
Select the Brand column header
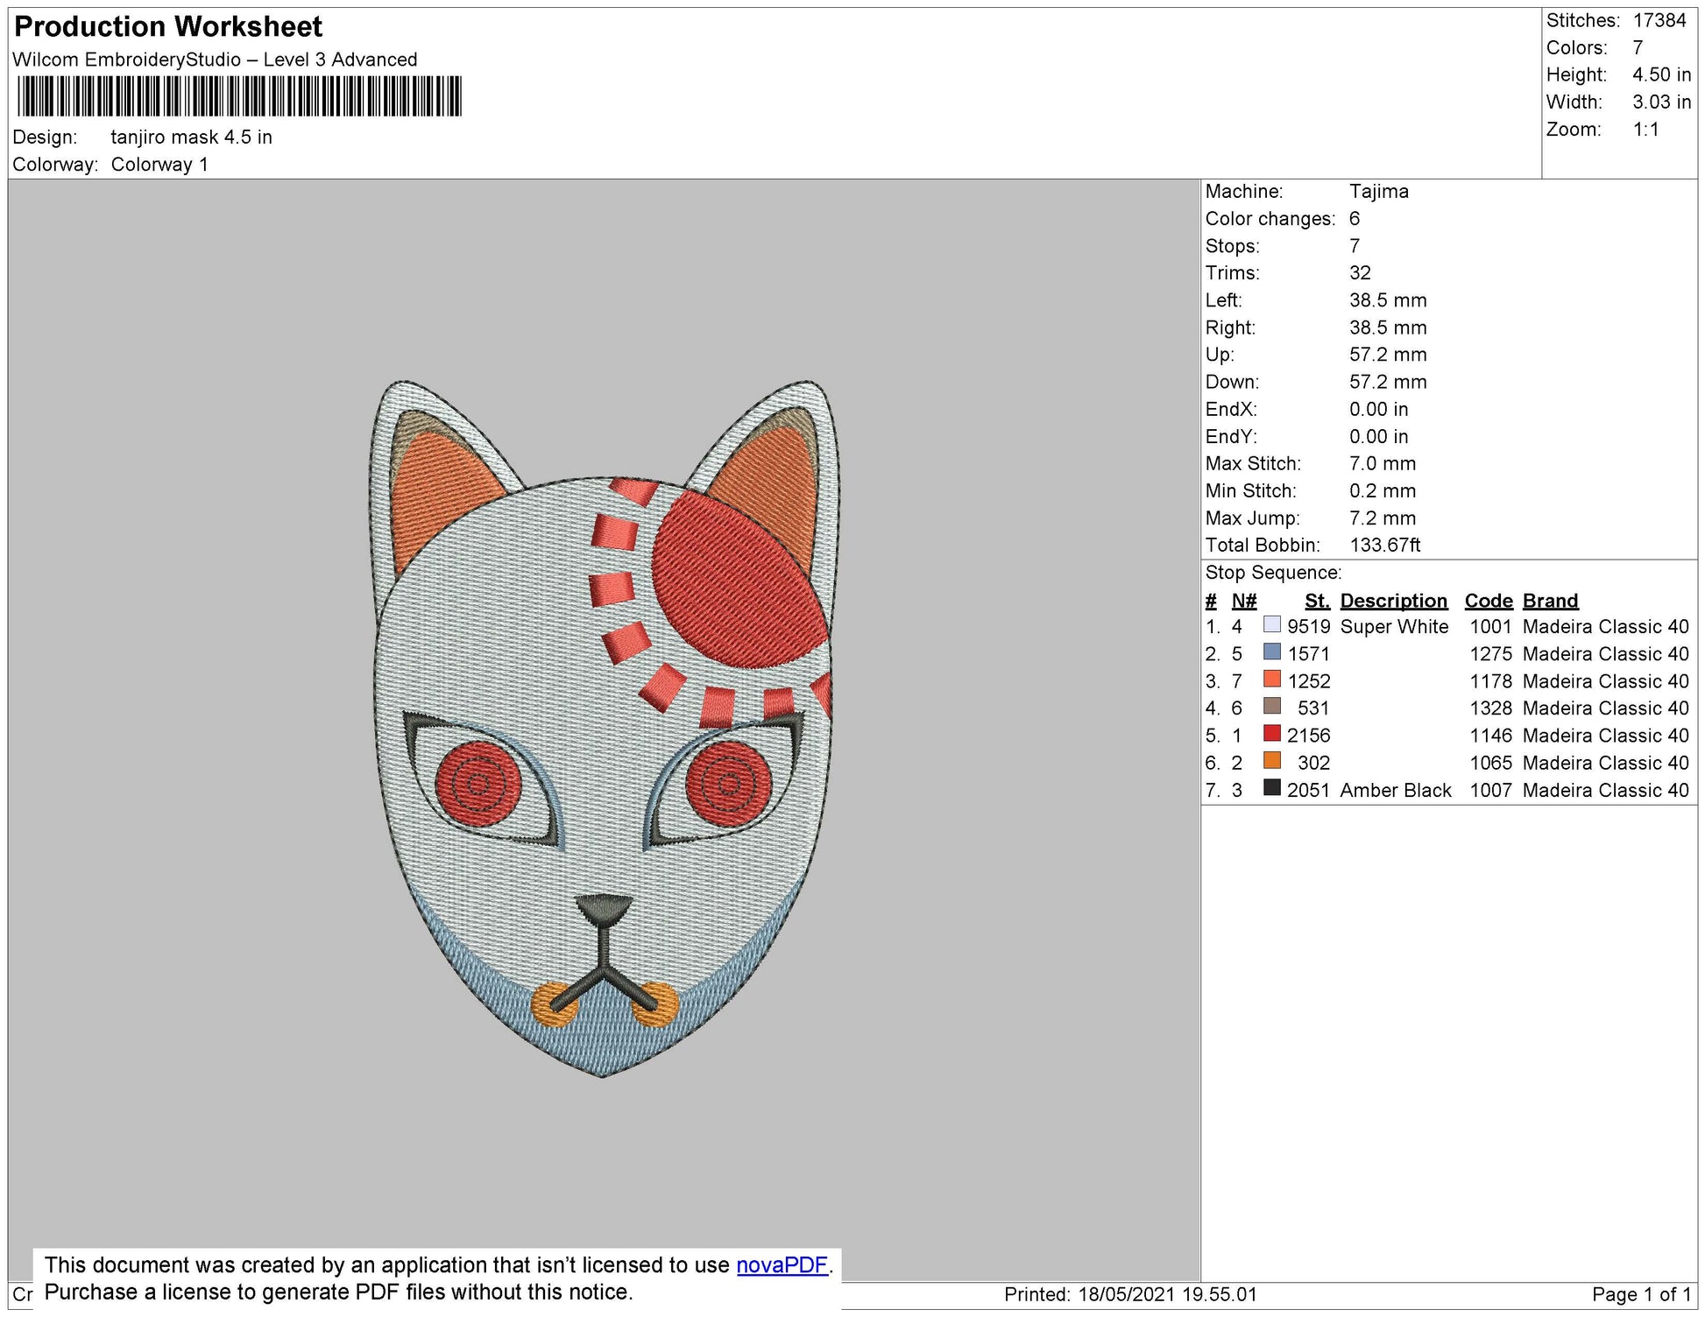pos(1551,601)
